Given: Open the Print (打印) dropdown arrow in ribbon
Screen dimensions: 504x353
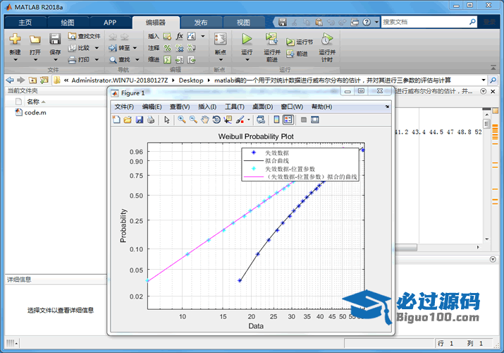Looking at the screenshot, I should coord(97,59).
